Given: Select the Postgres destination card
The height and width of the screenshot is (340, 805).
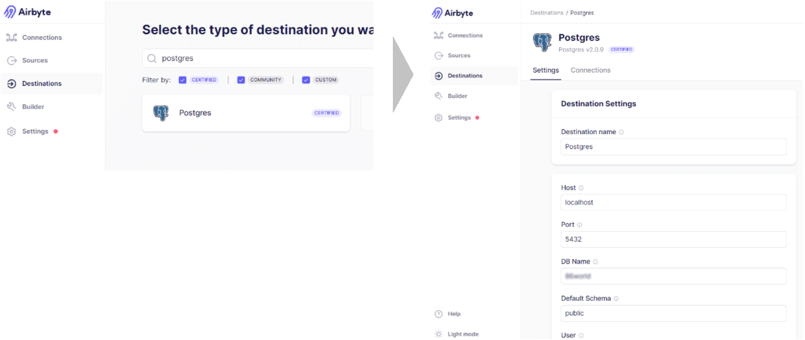Looking at the screenshot, I should [246, 113].
